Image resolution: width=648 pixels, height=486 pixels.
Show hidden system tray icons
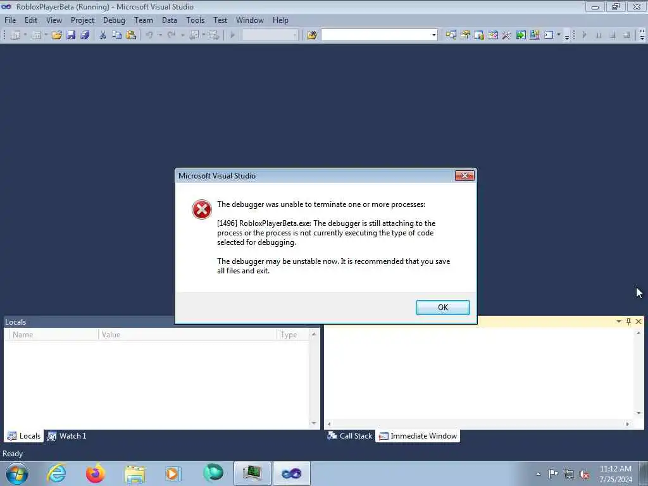[538, 474]
